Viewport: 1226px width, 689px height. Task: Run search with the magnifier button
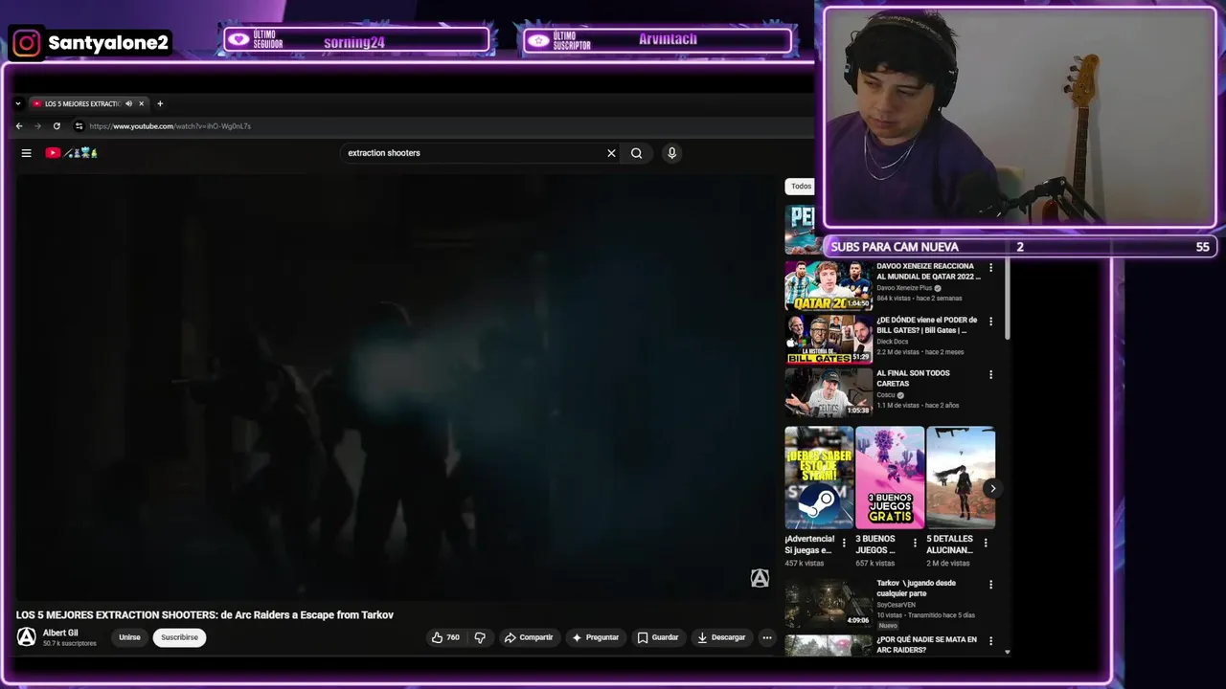[x=636, y=153]
